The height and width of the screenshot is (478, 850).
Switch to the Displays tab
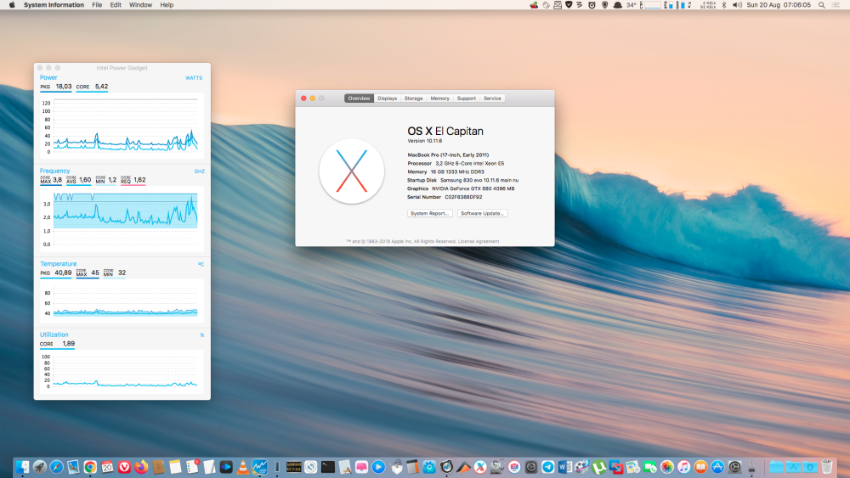pyautogui.click(x=387, y=98)
